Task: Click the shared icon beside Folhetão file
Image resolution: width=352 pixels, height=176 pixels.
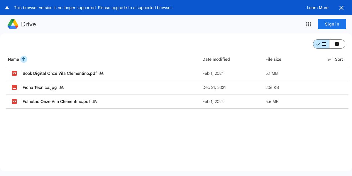Action: [95, 101]
